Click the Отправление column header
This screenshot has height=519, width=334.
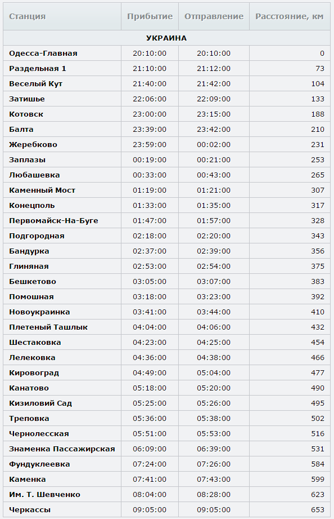pos(214,16)
